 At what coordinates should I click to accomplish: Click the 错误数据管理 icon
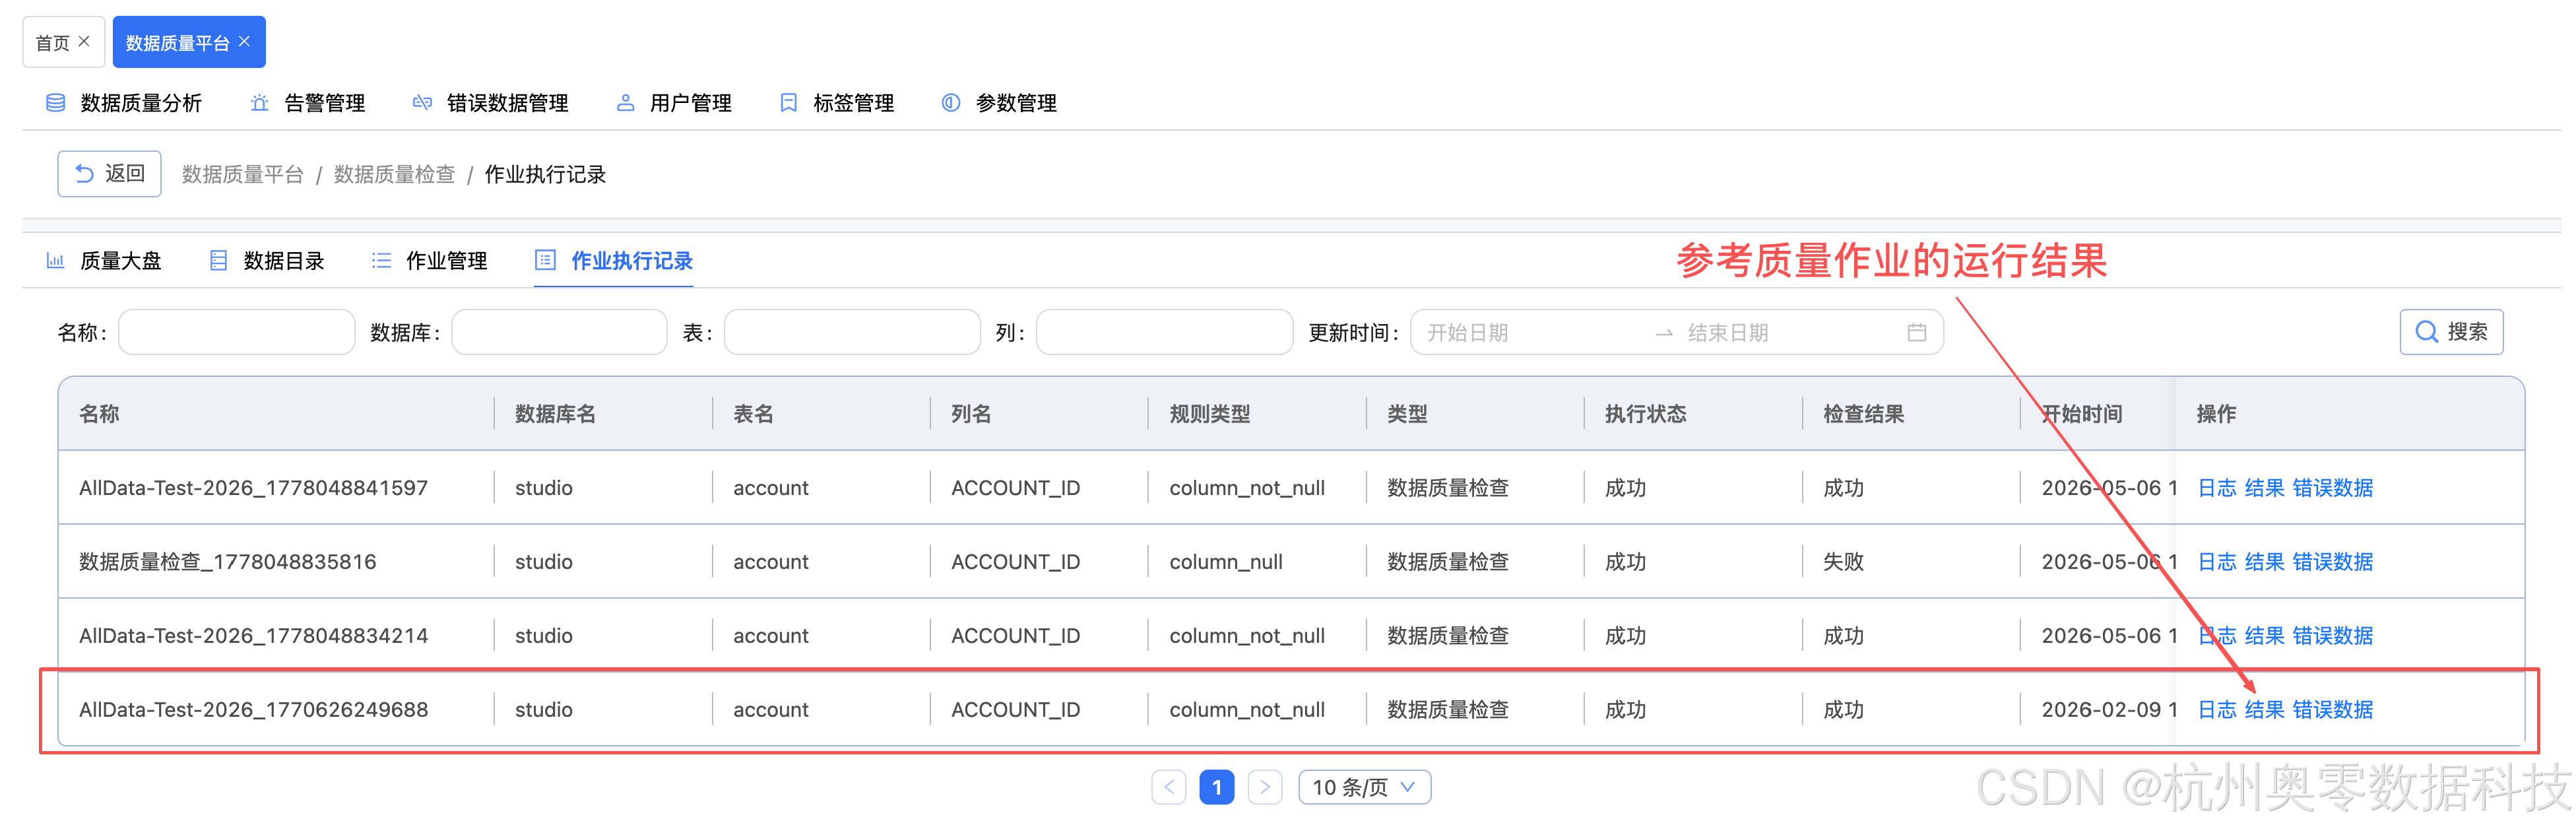pyautogui.click(x=422, y=103)
